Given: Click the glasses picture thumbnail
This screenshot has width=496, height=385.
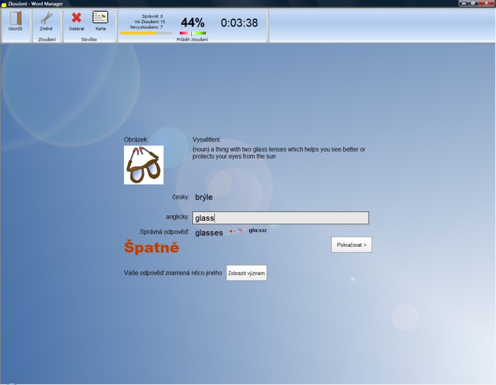Looking at the screenshot, I should [x=144, y=165].
